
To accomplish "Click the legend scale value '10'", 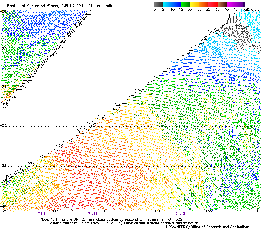I will click(172, 10).
